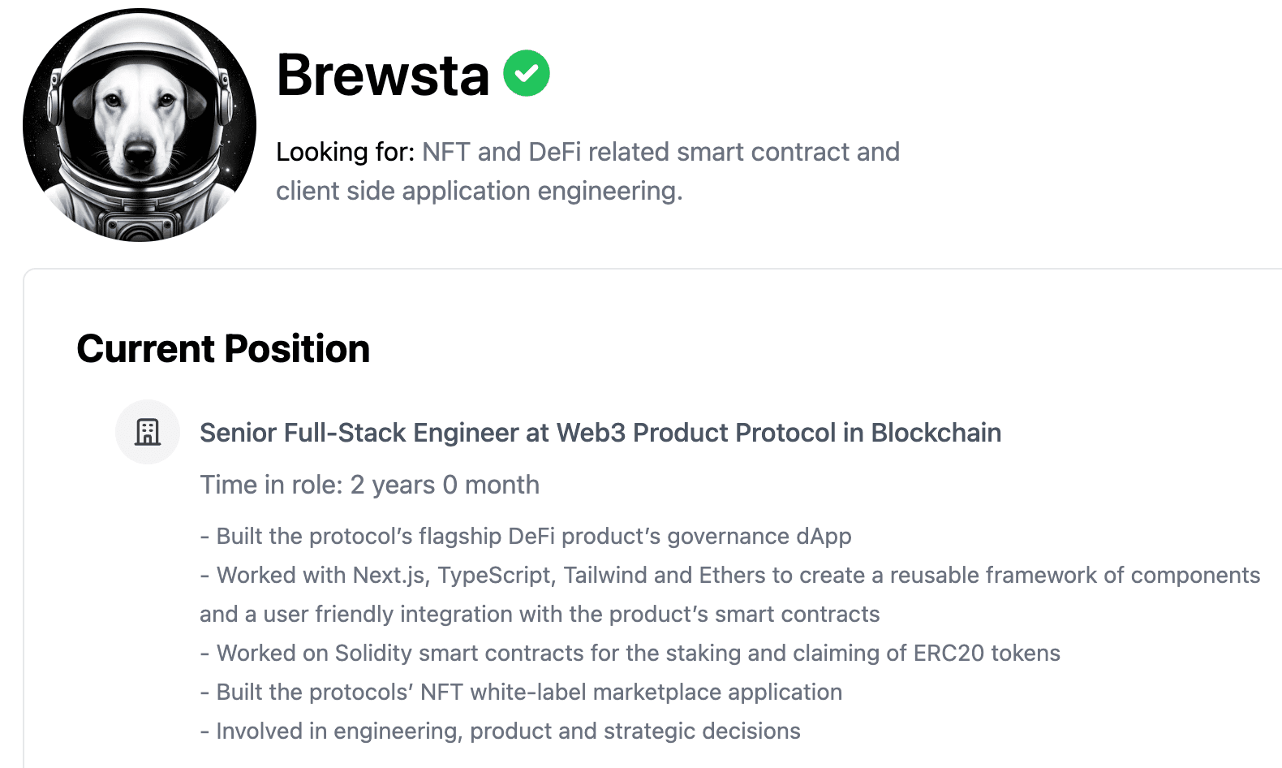Click the Brewsta profile name
The width and height of the screenshot is (1282, 768).
382,75
